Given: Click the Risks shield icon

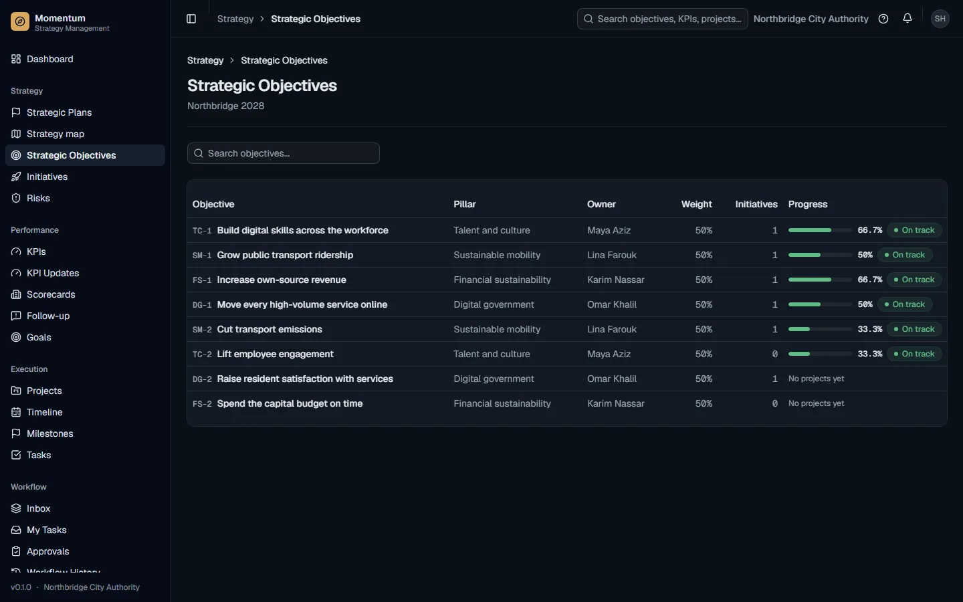Looking at the screenshot, I should 16,198.
